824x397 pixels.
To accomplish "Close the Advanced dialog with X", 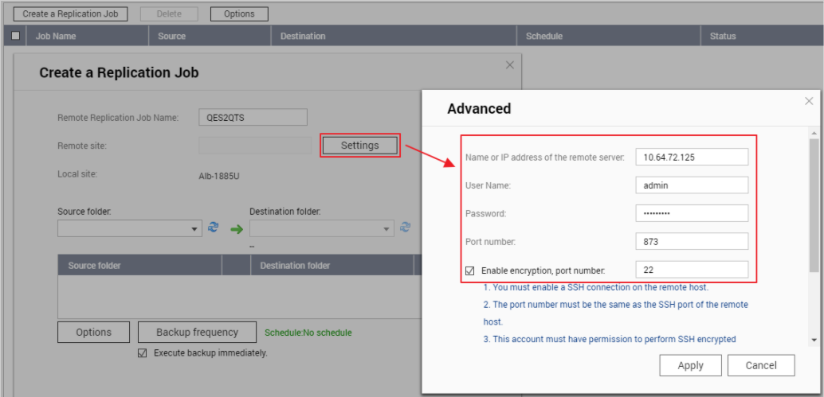I will pyautogui.click(x=809, y=102).
